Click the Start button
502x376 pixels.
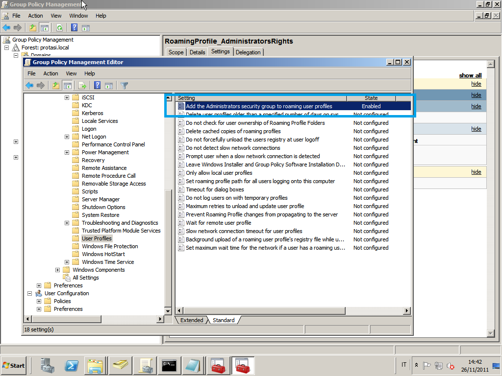pyautogui.click(x=14, y=365)
